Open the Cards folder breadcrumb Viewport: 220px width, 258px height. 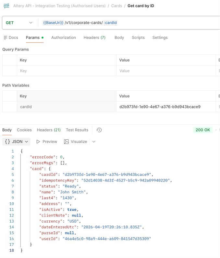click(x=116, y=6)
